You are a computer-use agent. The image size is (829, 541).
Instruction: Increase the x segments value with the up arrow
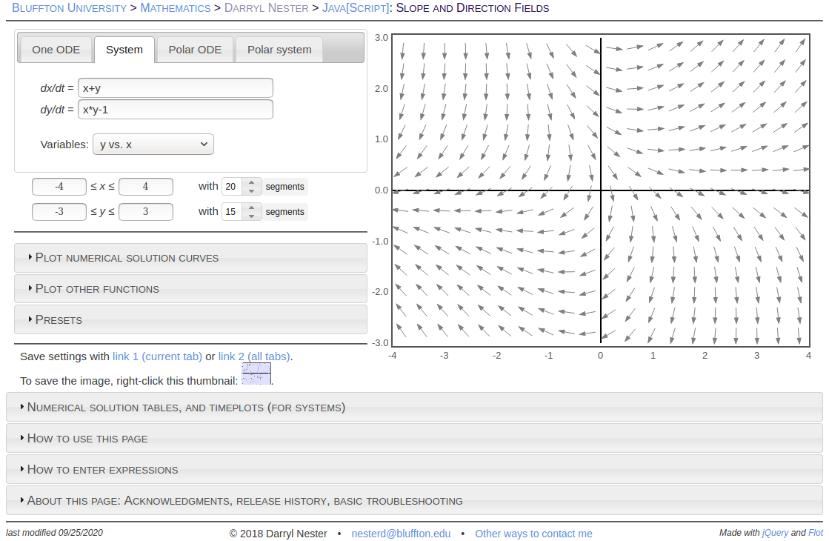tap(252, 182)
